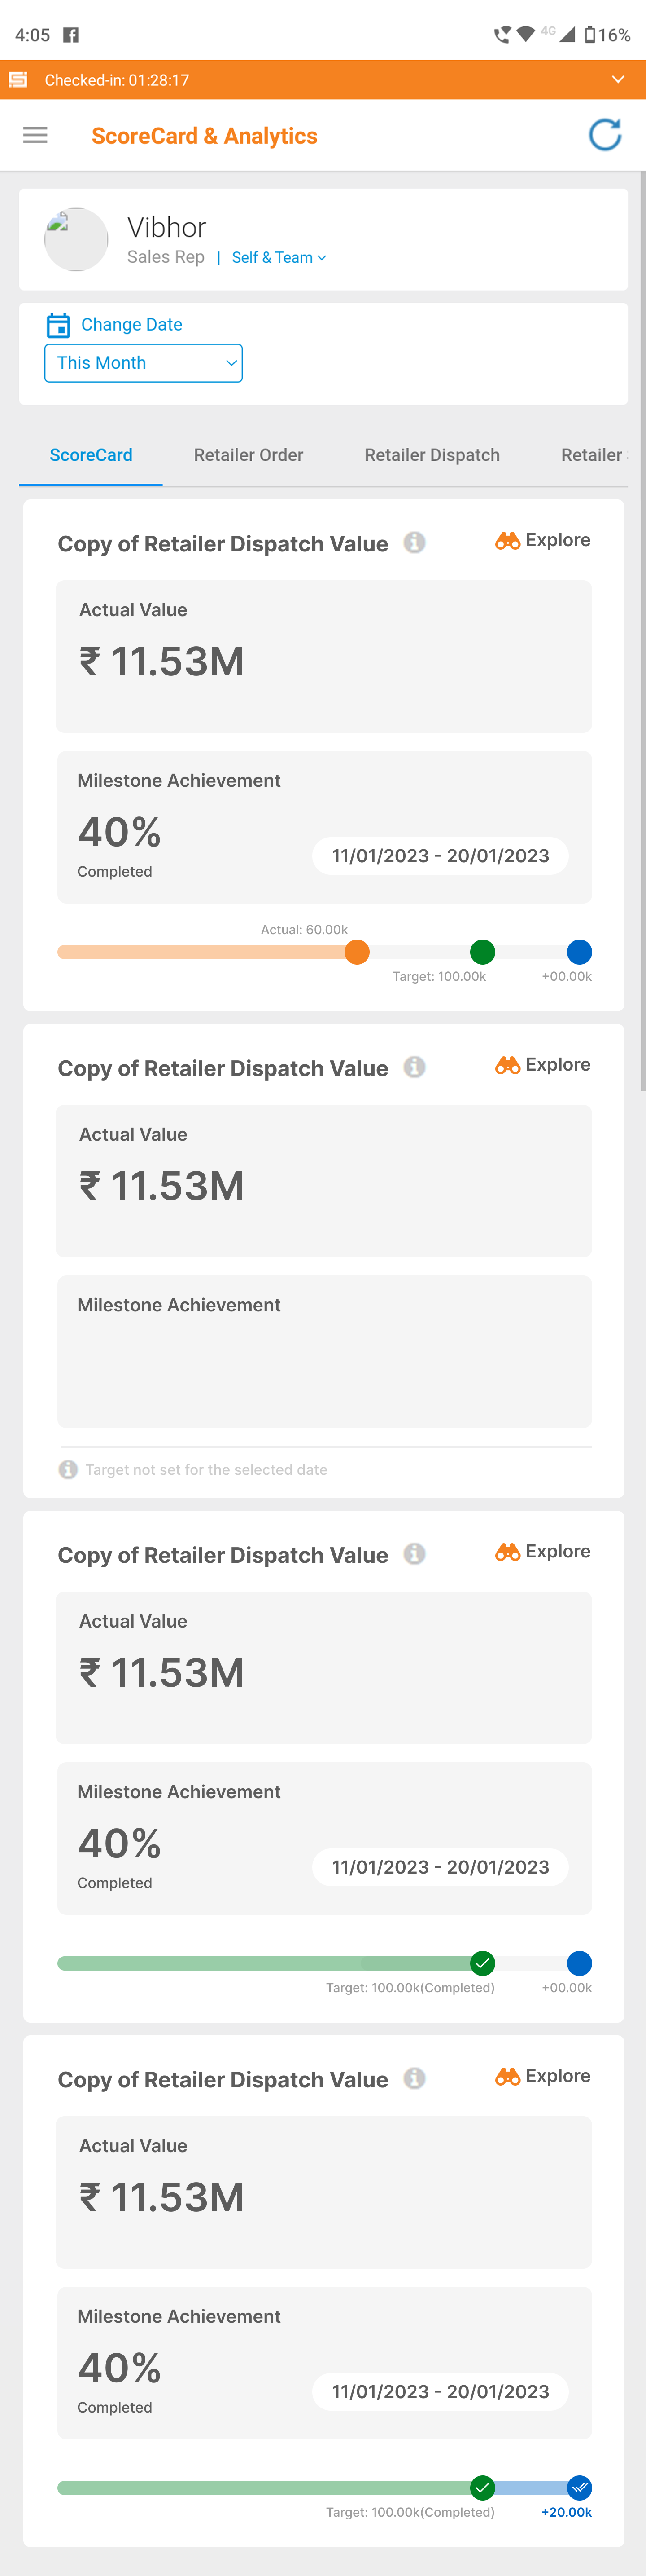
Task: Tap the blue marker beside the completed green check with +00.00k
Action: 579,1963
